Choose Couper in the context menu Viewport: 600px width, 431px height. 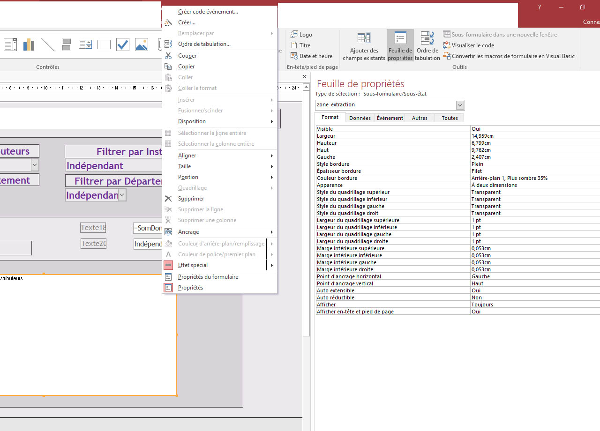pos(219,56)
